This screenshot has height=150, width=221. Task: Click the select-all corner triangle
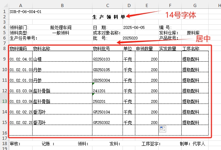(x=6, y=5)
